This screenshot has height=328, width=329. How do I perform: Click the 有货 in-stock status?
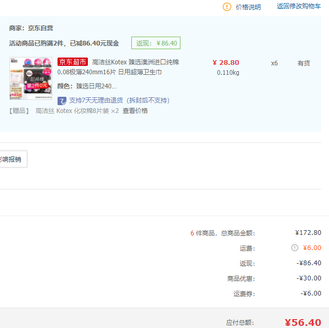click(303, 63)
